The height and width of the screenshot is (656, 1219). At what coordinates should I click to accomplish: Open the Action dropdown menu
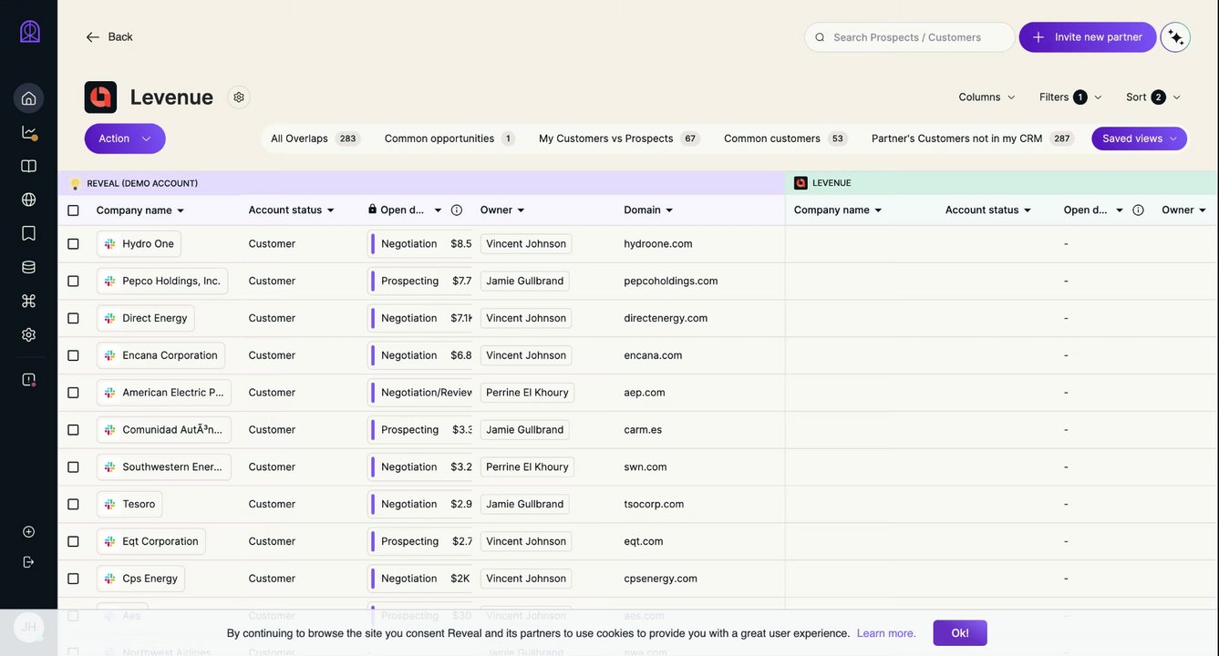[x=125, y=138]
